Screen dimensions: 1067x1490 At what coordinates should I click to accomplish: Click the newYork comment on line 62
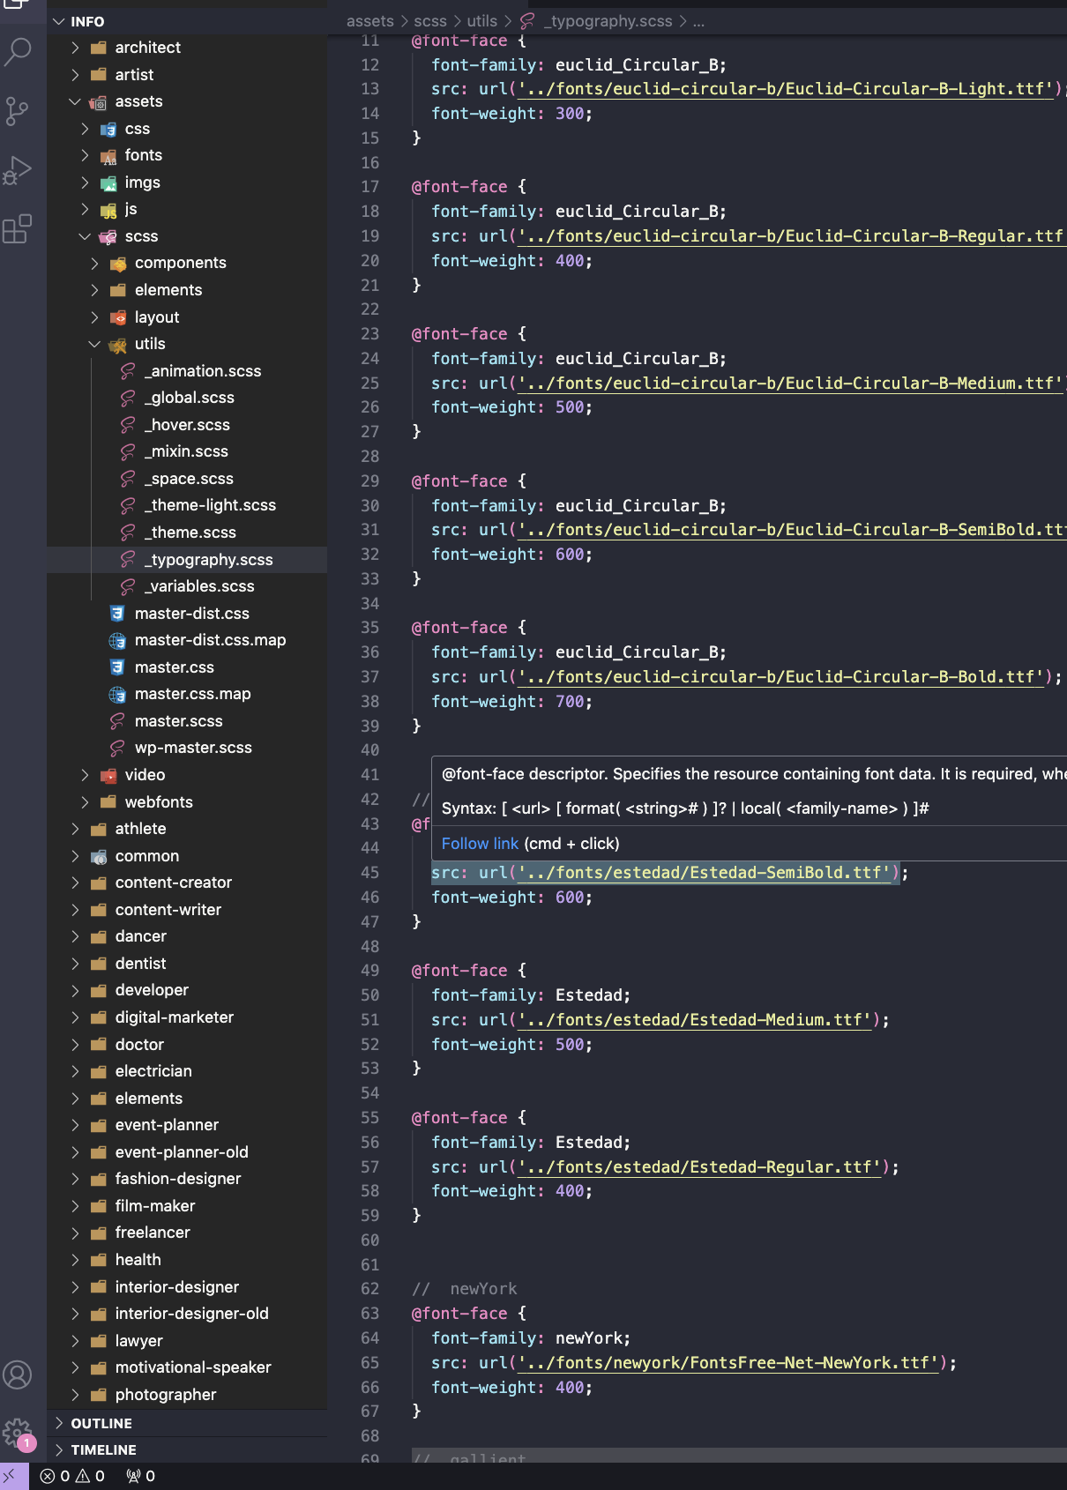point(465,1289)
